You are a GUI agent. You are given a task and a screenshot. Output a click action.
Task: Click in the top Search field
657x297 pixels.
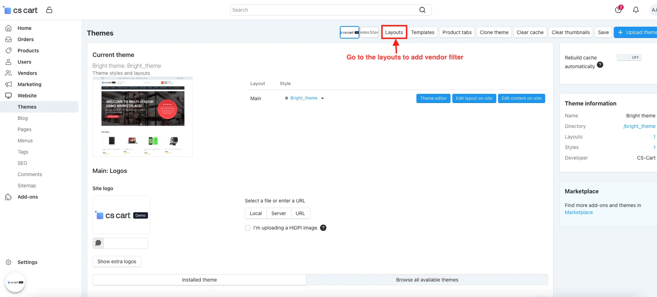324,10
